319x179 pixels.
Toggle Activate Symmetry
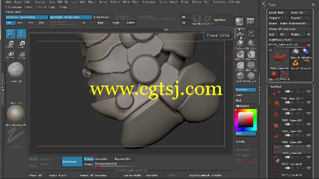(x=27, y=17)
